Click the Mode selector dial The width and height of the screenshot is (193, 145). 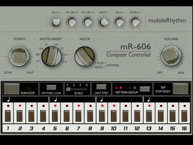[x=84, y=56]
